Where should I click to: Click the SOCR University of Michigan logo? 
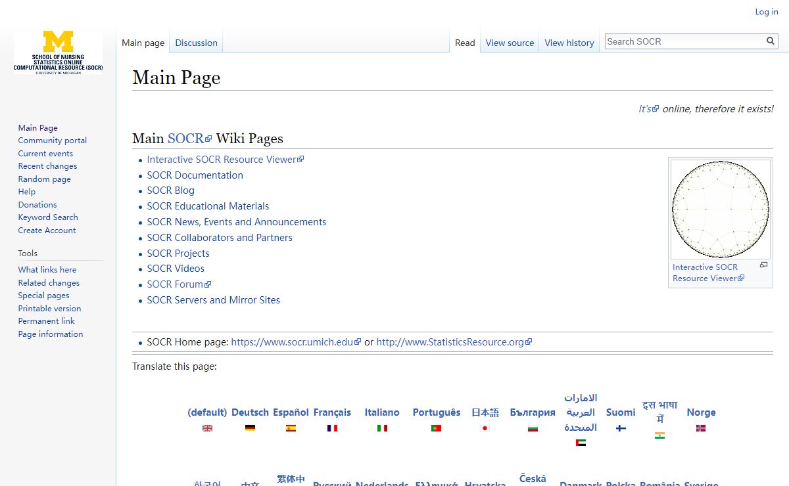coord(58,52)
